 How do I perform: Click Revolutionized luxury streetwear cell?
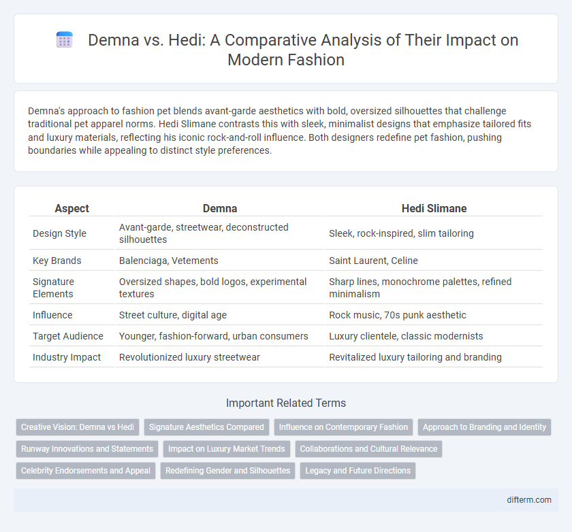pos(220,357)
